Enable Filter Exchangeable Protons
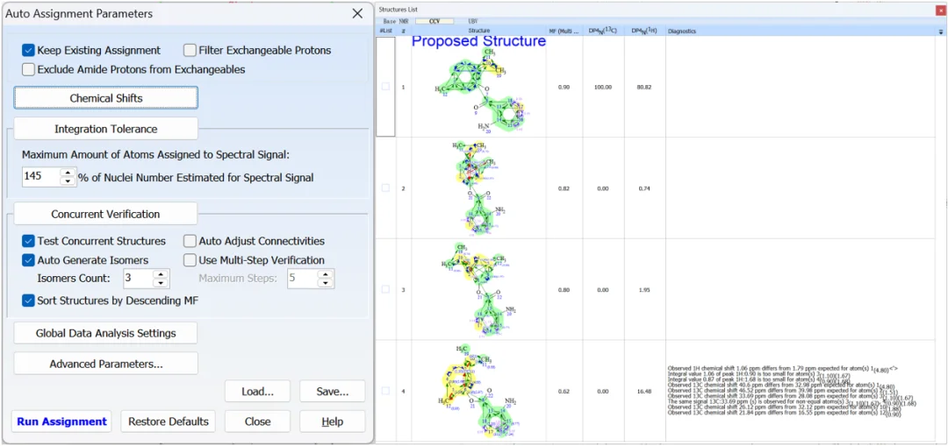 [190, 51]
